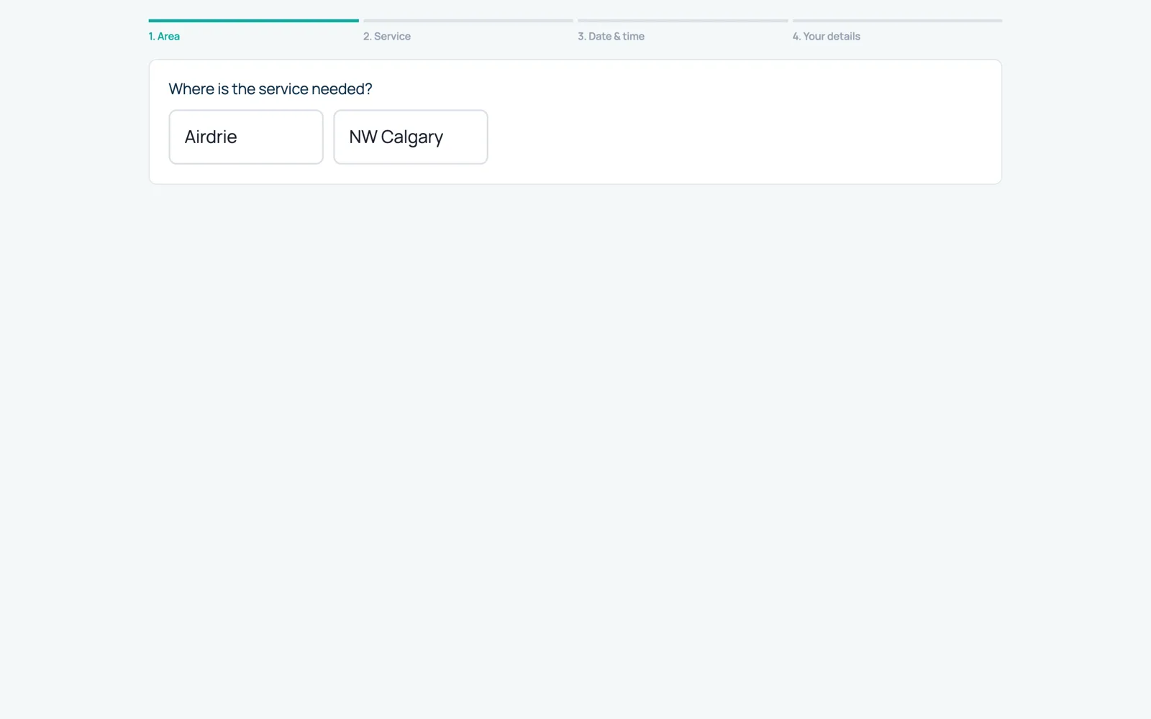The height and width of the screenshot is (719, 1151).
Task: Click the 'Where is the service needed?' heading
Action: point(270,89)
